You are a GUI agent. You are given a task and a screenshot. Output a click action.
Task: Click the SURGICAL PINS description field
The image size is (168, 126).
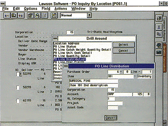93,81
